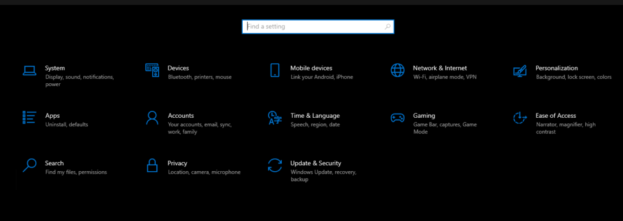Open Network & Internet settings title
The height and width of the screenshot is (221, 623).
(440, 68)
